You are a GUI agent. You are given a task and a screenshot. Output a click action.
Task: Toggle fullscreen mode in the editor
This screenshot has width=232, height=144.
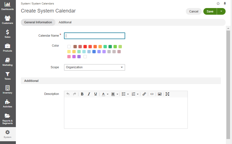pyautogui.click(x=167, y=94)
